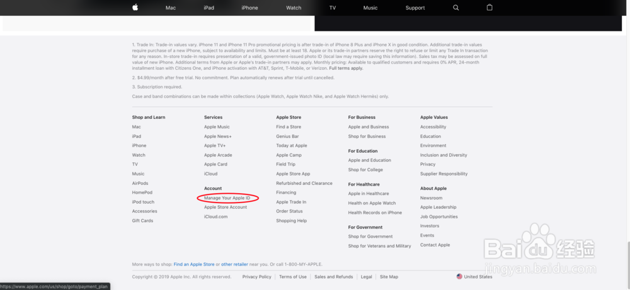Open the shopping bag icon
Screen dimensions: 630x290
click(490, 7)
